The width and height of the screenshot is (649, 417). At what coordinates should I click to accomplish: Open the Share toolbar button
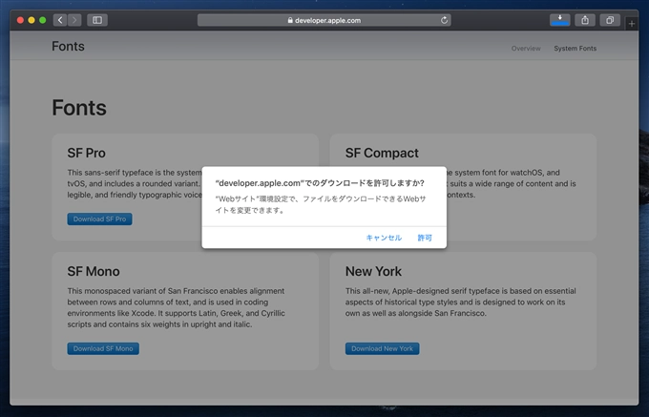tap(585, 20)
